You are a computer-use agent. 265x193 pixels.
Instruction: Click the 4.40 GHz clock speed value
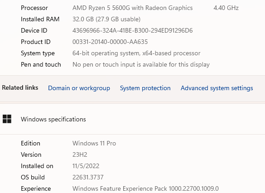226,8
